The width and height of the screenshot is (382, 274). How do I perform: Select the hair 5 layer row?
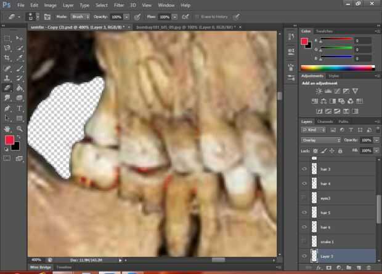point(338,213)
